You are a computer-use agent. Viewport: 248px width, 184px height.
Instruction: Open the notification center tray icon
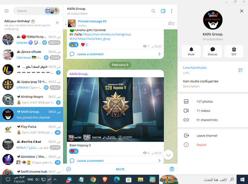coord(8,180)
